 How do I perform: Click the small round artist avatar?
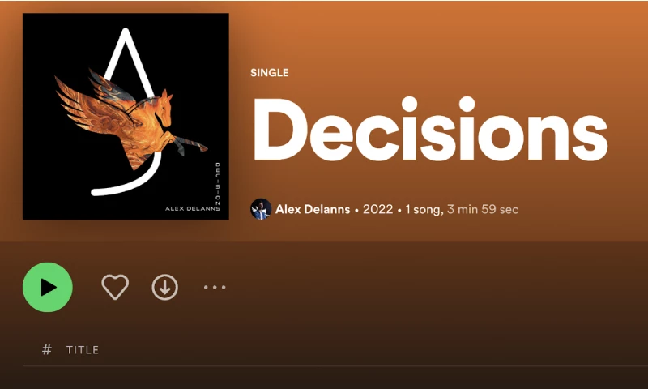tap(261, 209)
